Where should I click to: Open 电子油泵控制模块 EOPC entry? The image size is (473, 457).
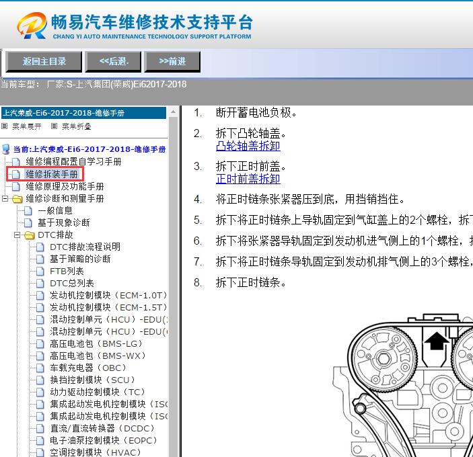104,440
